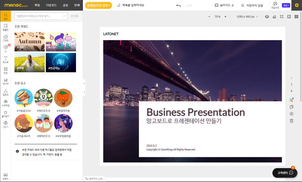Open the 다운로드 menu
Image resolution: width=302 pixels, height=182 pixels.
coord(51,5)
